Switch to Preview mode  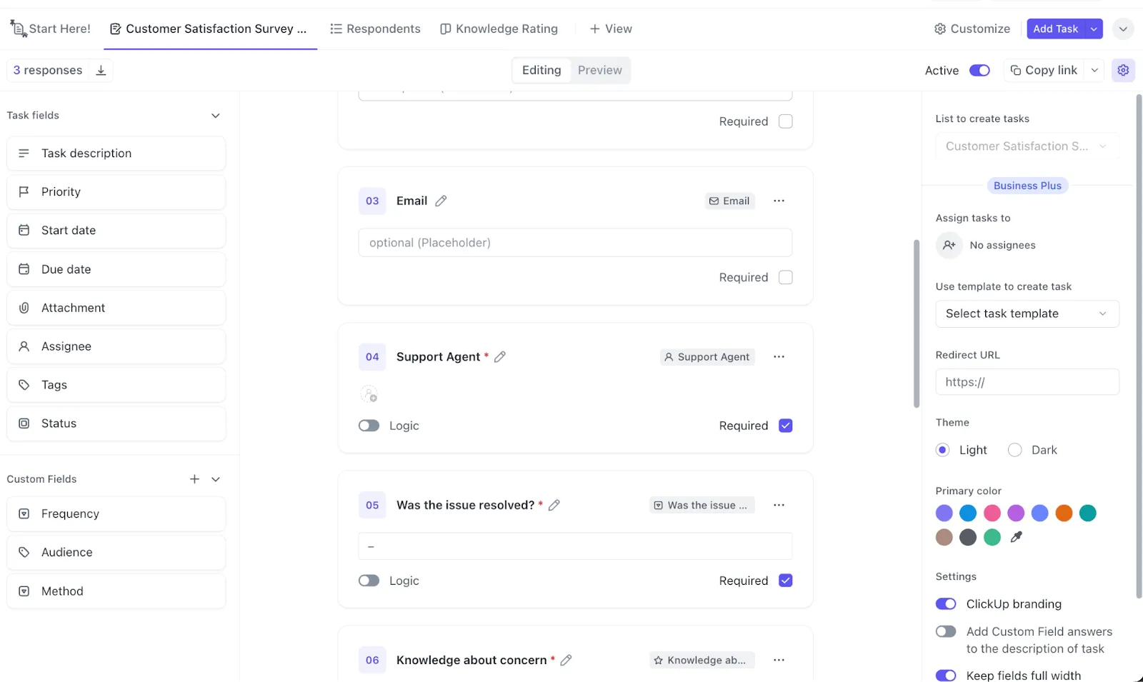(600, 70)
